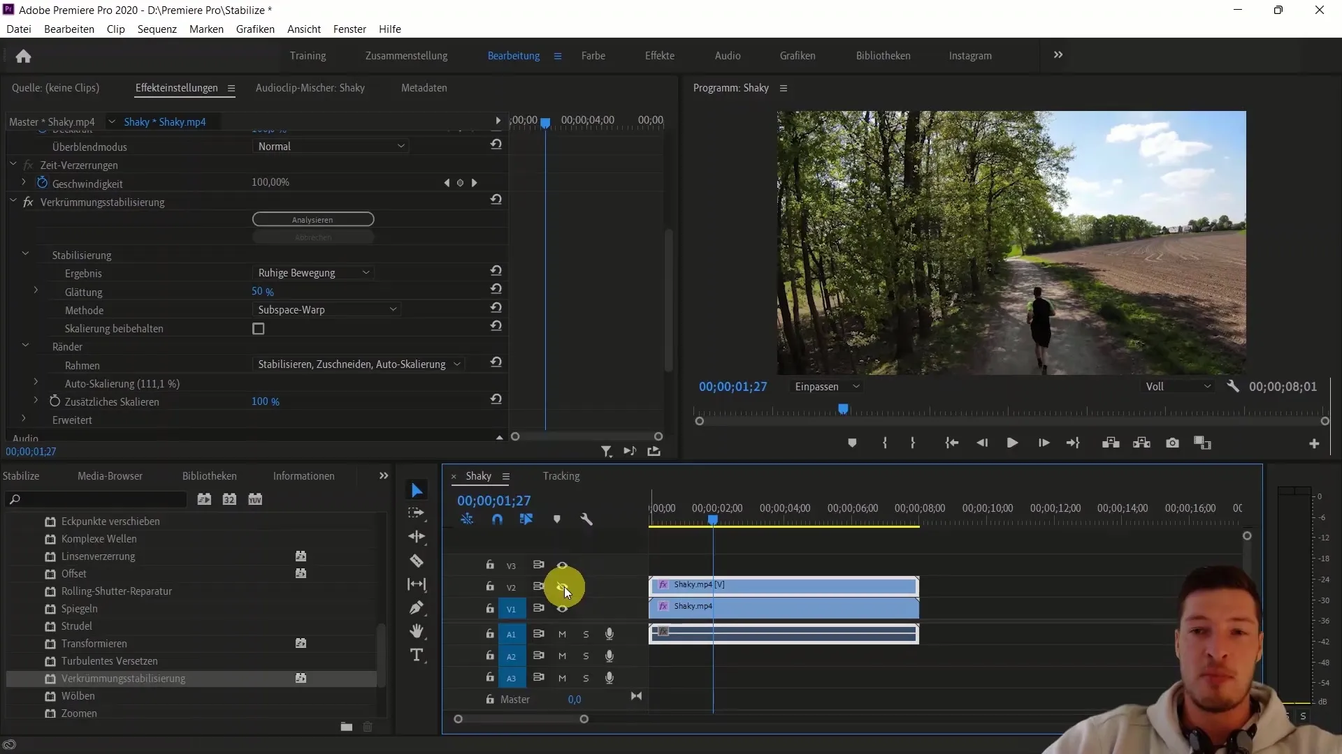Select the Track Select Forward tool
1342x754 pixels.
417,513
